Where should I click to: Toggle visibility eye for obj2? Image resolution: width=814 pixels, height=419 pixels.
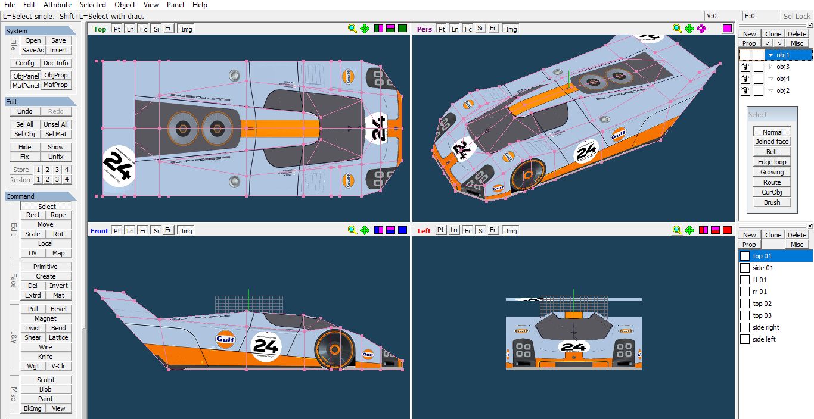click(745, 90)
